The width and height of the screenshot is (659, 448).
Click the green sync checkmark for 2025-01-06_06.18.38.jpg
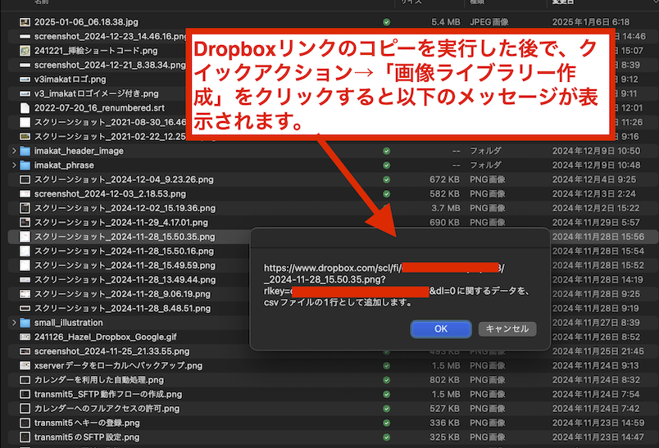coord(386,22)
